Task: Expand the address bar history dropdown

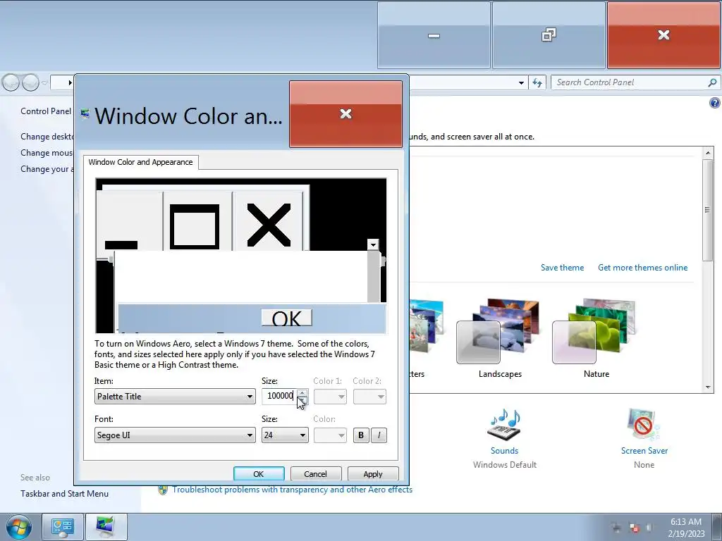Action: [x=521, y=83]
